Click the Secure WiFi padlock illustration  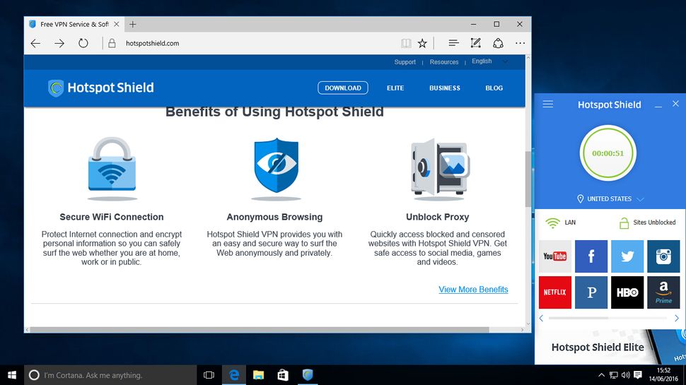pos(112,168)
